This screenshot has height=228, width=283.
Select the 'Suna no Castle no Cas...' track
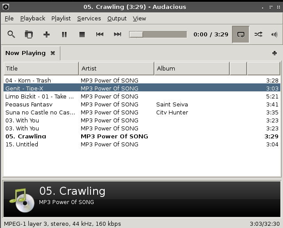click(142, 112)
